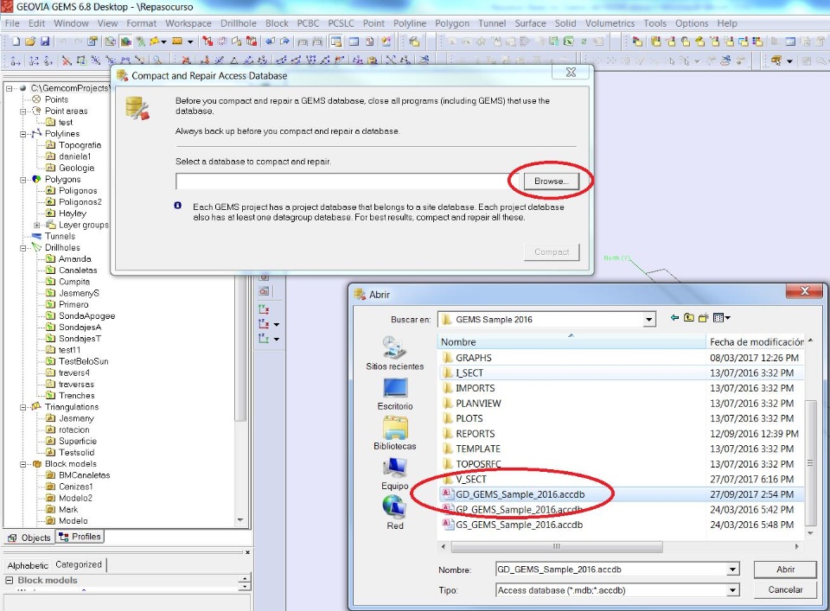
Task: Click the database path input field
Action: coord(348,181)
